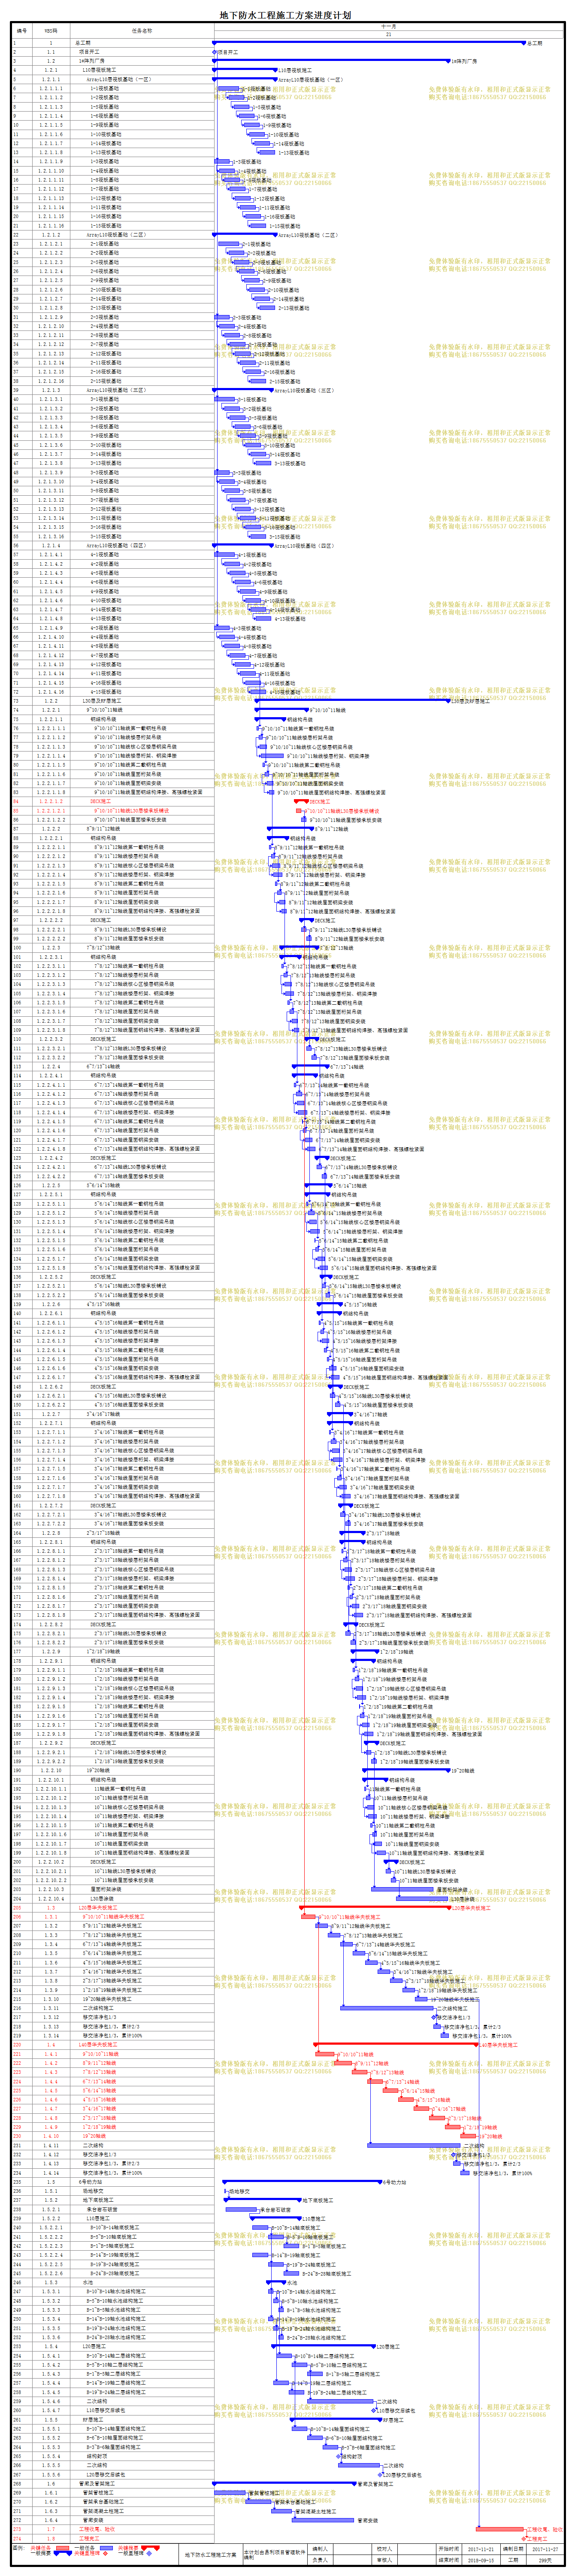Select the 任务名称 column header
Viewport: 575px width, 2576px height.
[142, 31]
